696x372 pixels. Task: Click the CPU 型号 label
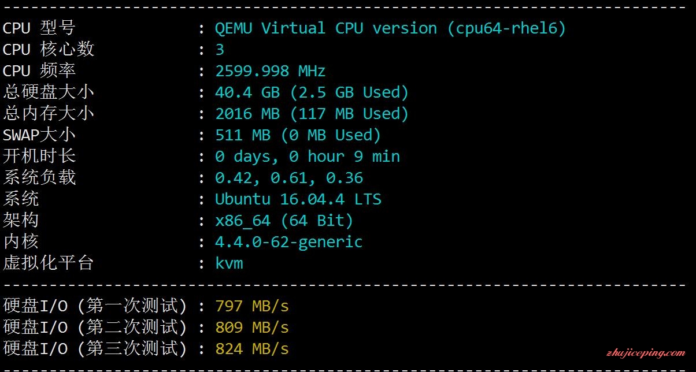39,28
